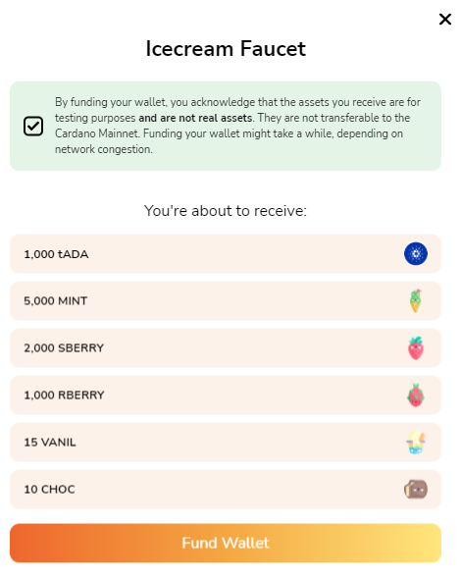Select the 1,000 RBERRY row label
Viewport: 461px width, 580px height.
pyautogui.click(x=65, y=395)
